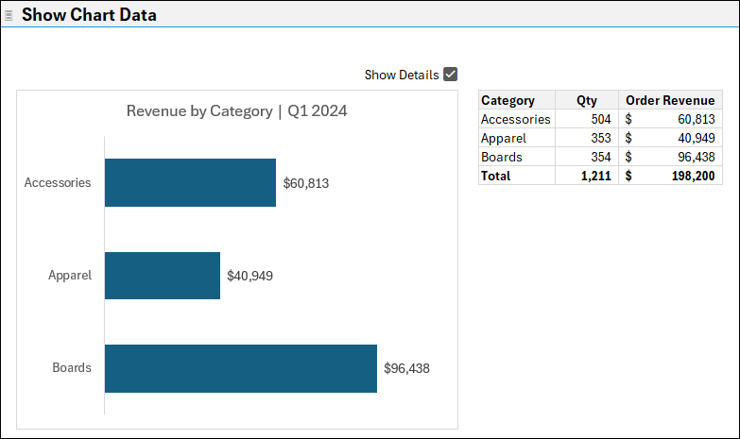Click the Apparel bar in the chart
This screenshot has height=439, width=740.
pyautogui.click(x=162, y=276)
